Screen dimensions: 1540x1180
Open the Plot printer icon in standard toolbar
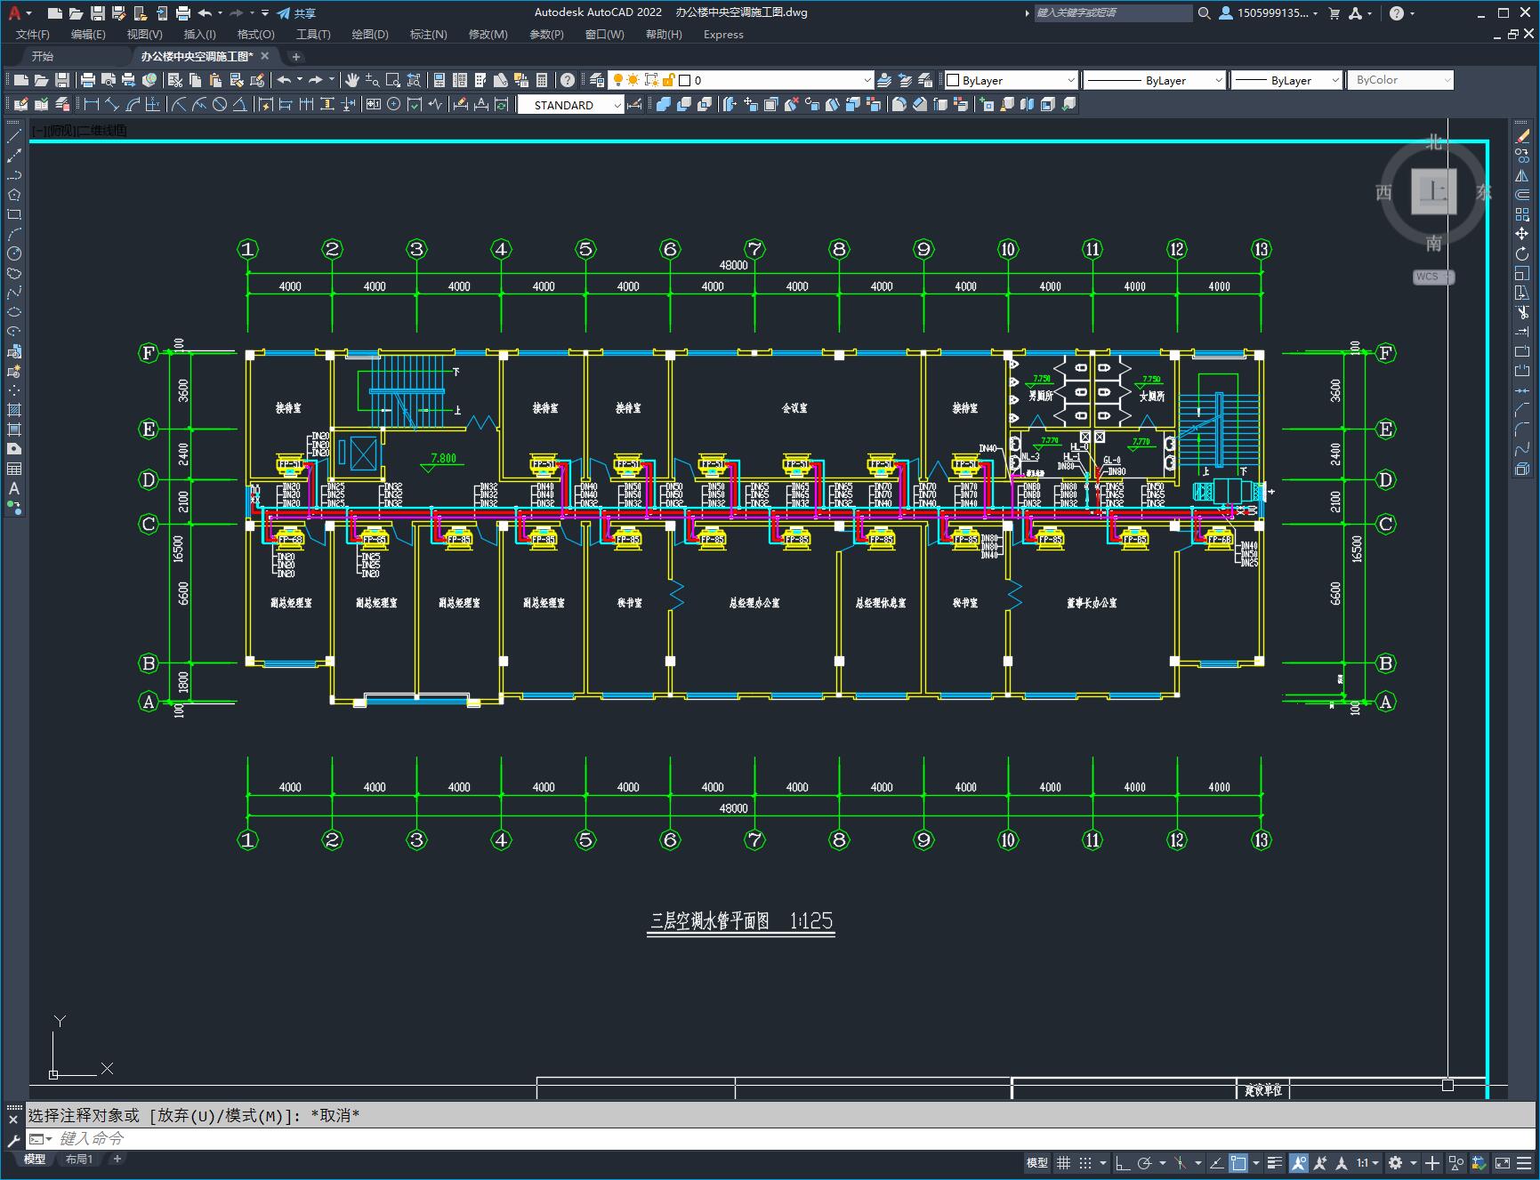[87, 80]
